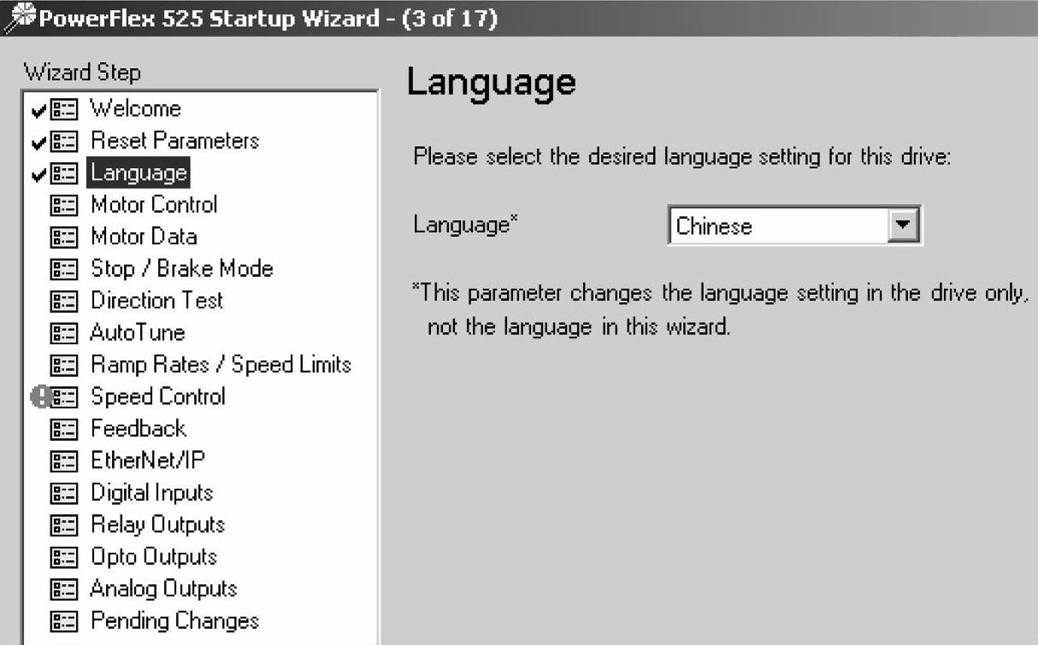Select Ramp Rates / Speed Limits step

(221, 365)
